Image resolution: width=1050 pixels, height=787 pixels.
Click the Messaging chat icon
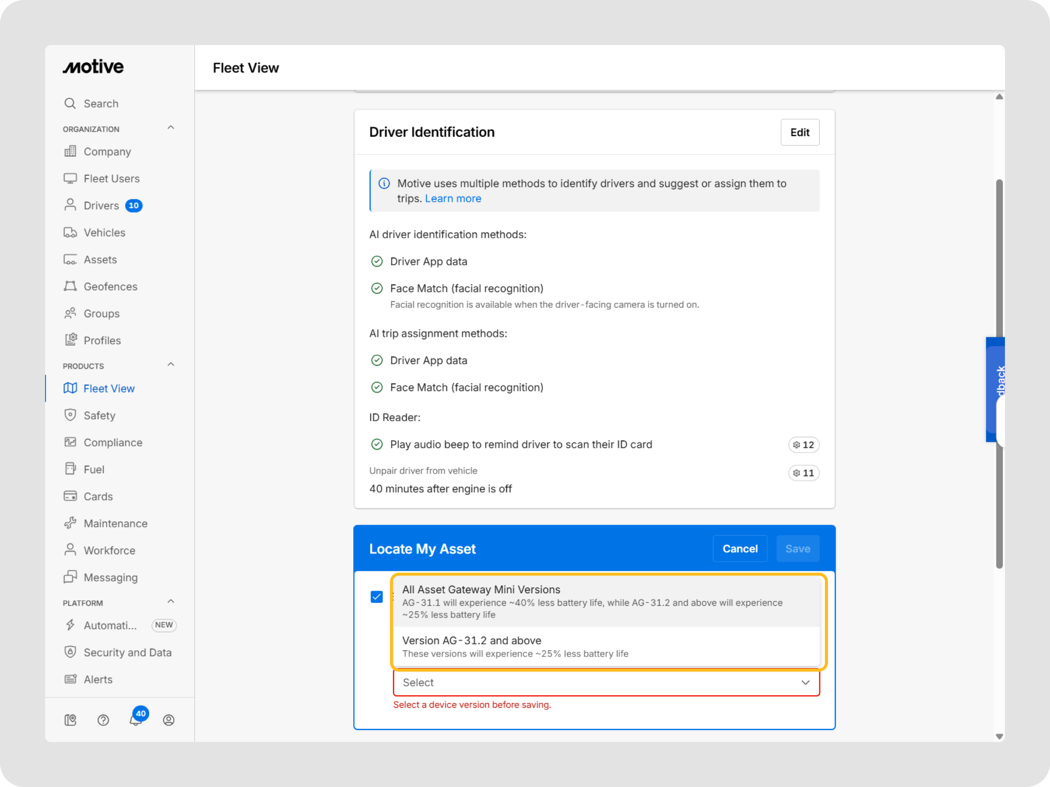point(70,577)
